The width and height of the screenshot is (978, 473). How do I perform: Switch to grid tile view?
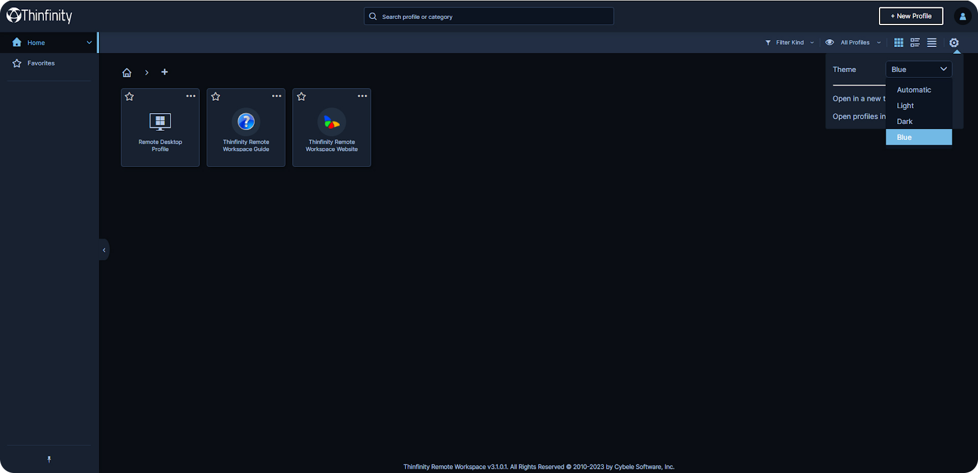tap(899, 43)
